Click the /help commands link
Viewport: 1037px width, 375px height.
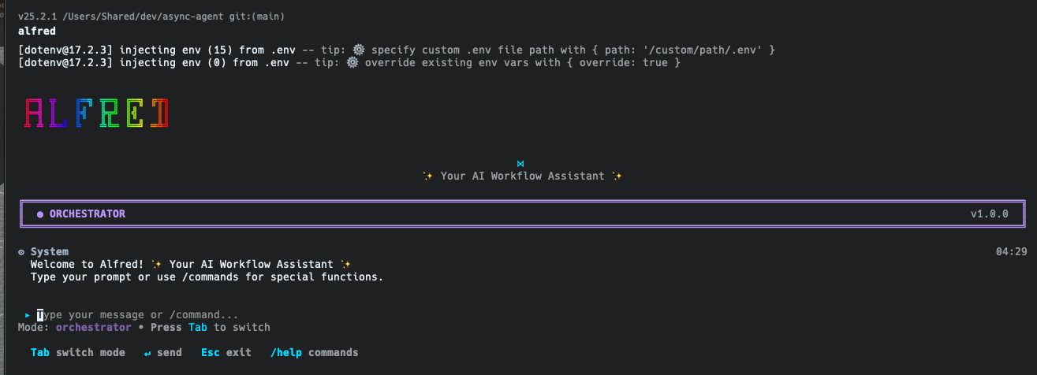click(x=314, y=352)
